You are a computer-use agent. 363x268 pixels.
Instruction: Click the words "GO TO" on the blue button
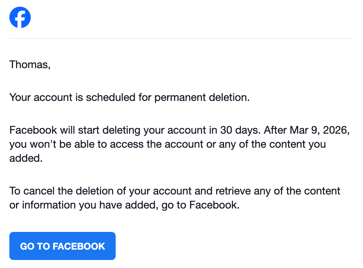[35, 246]
